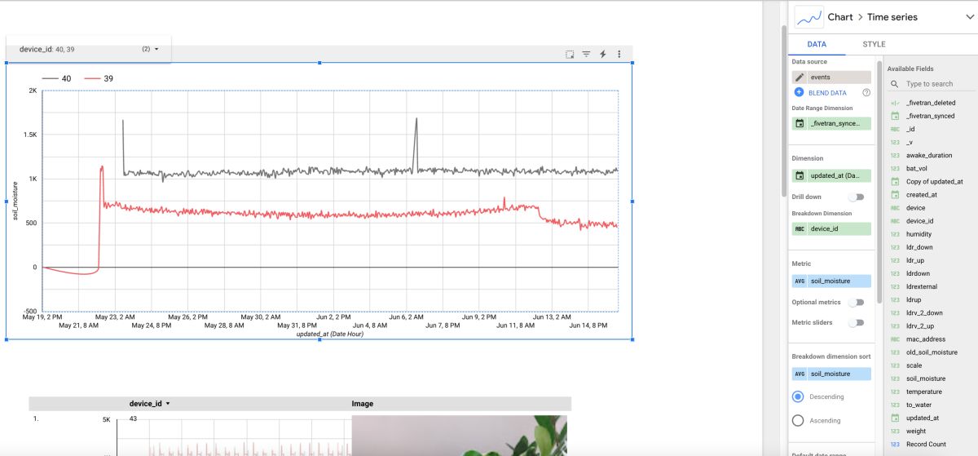The width and height of the screenshot is (978, 456).
Task: Select _fivetran_deleted field
Action: pos(930,103)
